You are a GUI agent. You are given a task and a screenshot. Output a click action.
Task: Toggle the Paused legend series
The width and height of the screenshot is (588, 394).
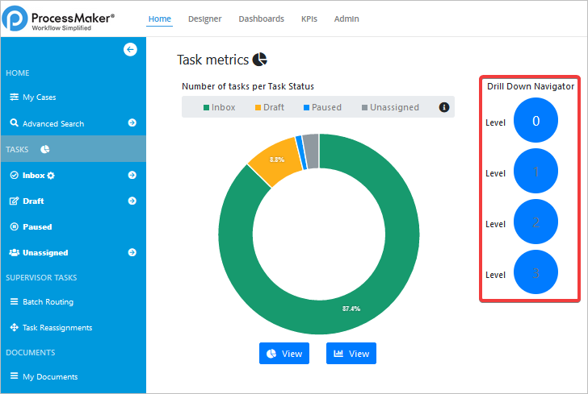pos(321,107)
